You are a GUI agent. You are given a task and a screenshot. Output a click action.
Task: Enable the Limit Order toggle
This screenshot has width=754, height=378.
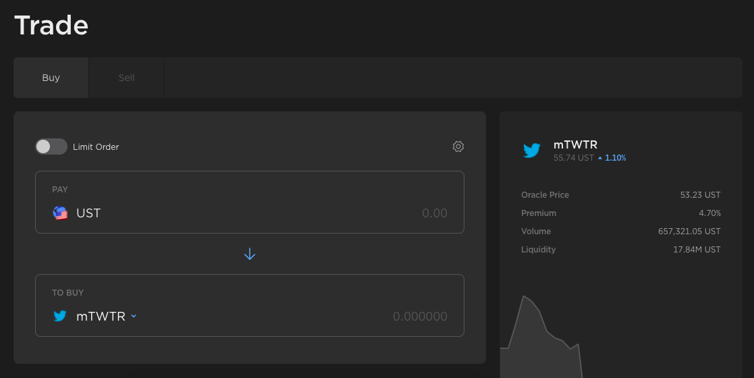[x=51, y=146]
